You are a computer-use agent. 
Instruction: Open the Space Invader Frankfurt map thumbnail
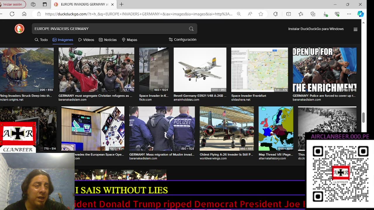(259, 70)
